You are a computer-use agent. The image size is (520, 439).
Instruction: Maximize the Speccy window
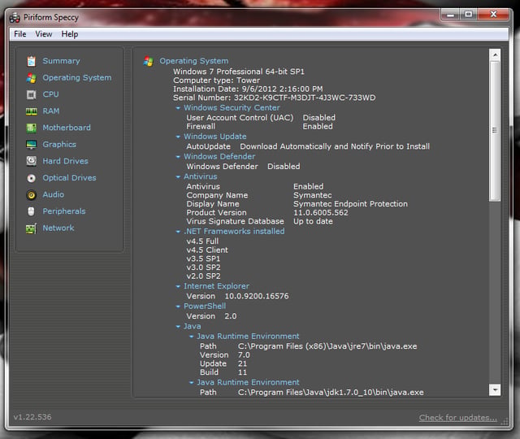(468, 15)
